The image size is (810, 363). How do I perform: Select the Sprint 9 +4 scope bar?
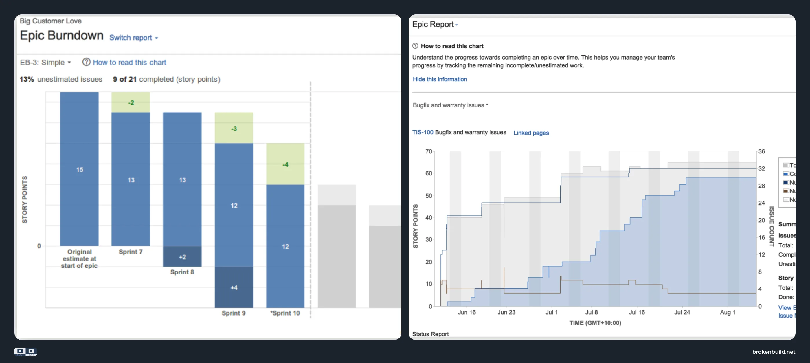coord(234,287)
